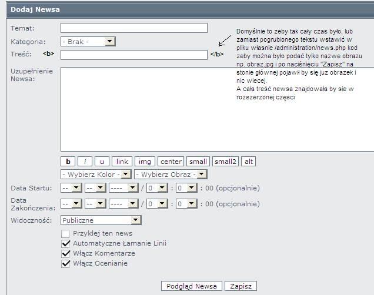Open the Wybierz Kolor dropdown
This screenshot has width=374, height=295.
click(x=96, y=174)
